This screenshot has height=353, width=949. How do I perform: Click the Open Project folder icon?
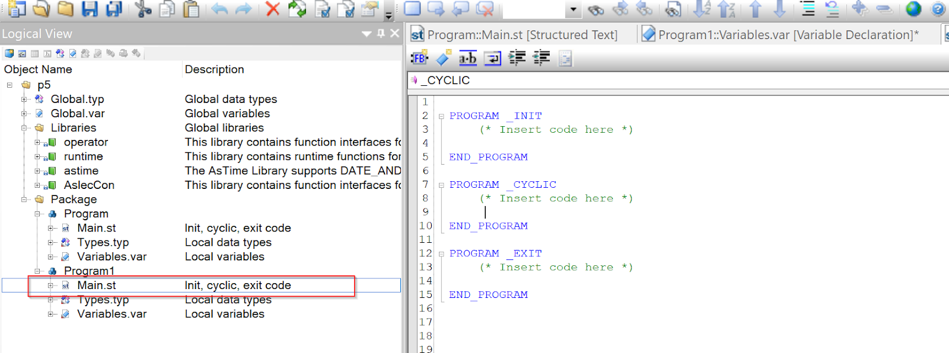[41, 8]
